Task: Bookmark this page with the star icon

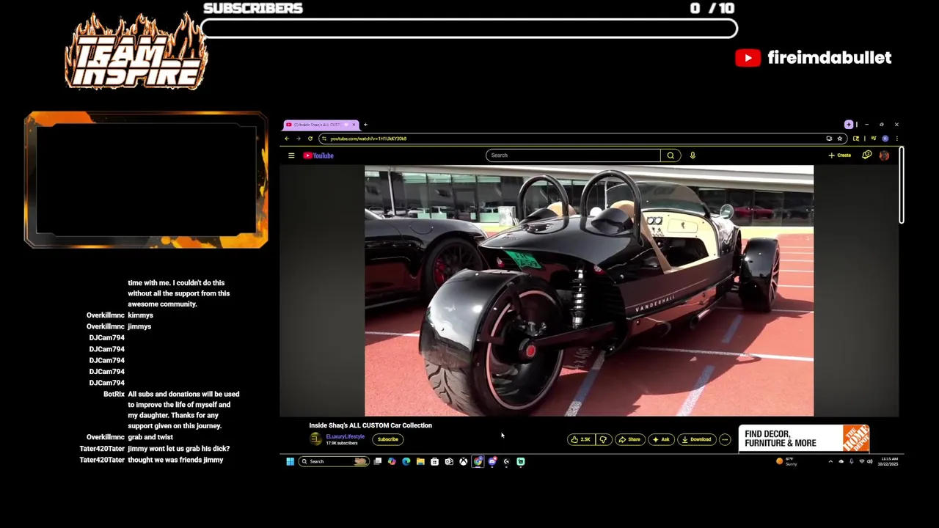Action: (840, 139)
